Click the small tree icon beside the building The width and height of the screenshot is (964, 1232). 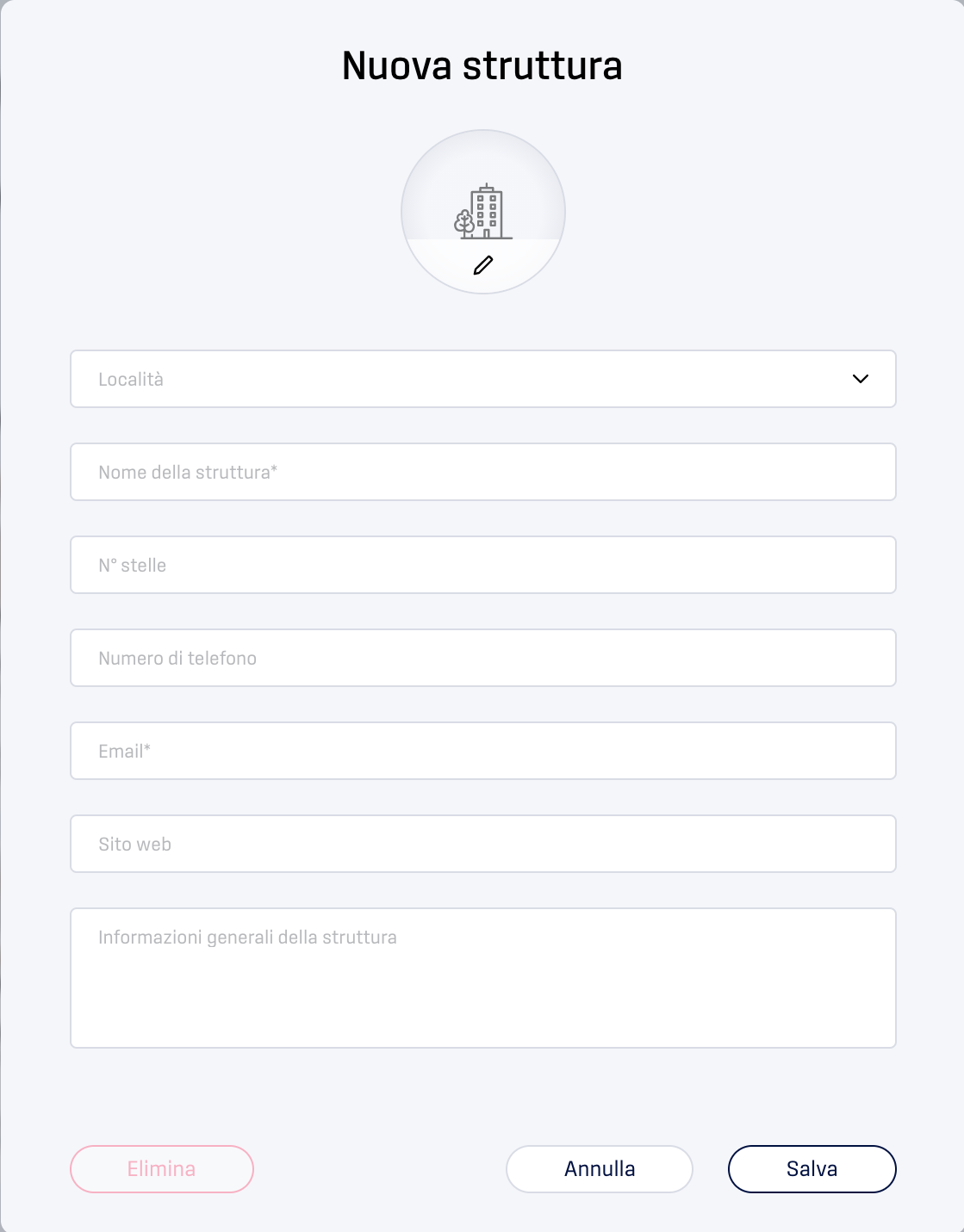point(464,224)
